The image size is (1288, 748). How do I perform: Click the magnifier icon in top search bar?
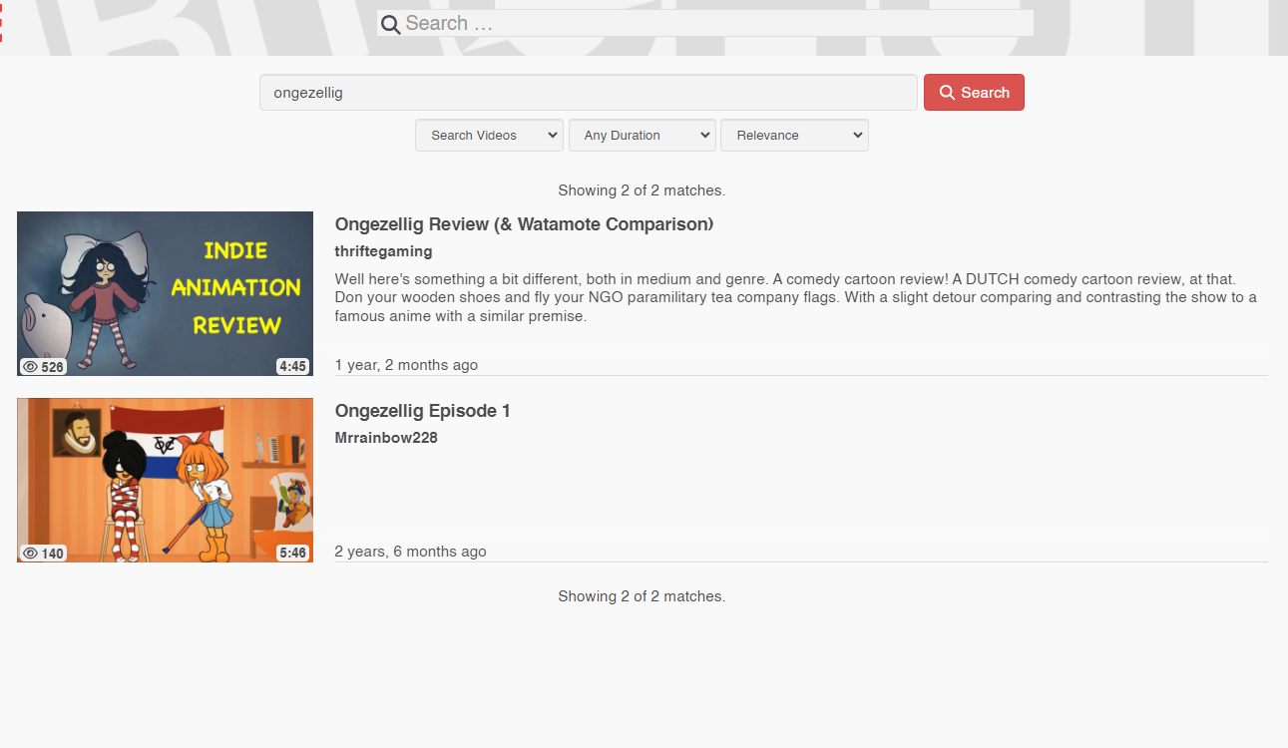pos(391,24)
